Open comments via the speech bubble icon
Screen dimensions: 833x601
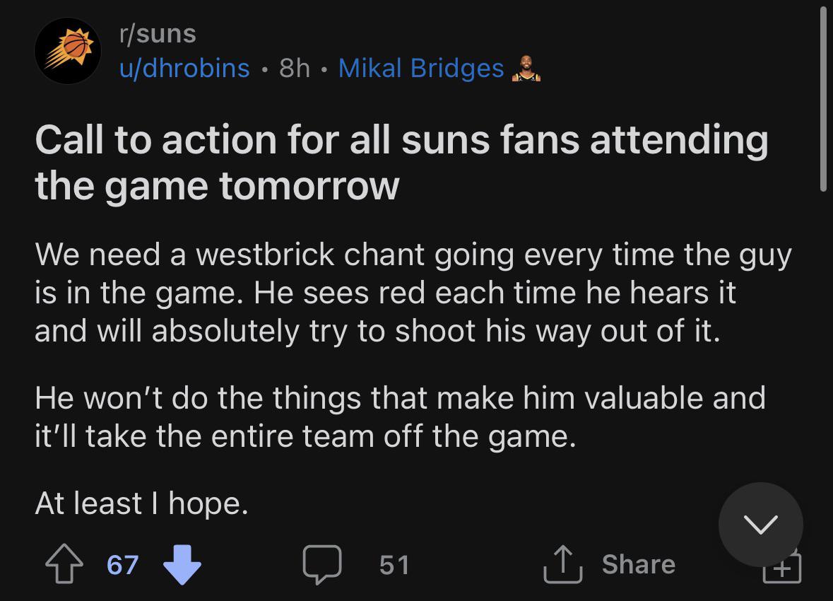[x=322, y=565]
